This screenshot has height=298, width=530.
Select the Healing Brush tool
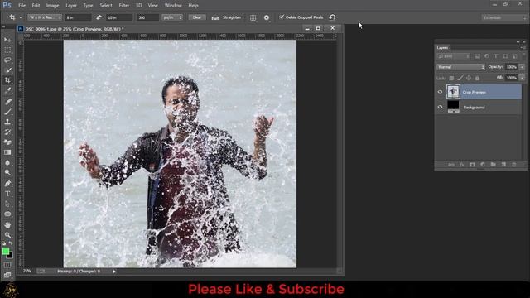(x=7, y=101)
